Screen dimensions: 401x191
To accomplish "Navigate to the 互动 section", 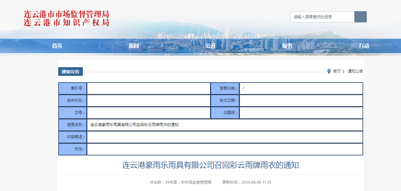I will (x=364, y=46).
